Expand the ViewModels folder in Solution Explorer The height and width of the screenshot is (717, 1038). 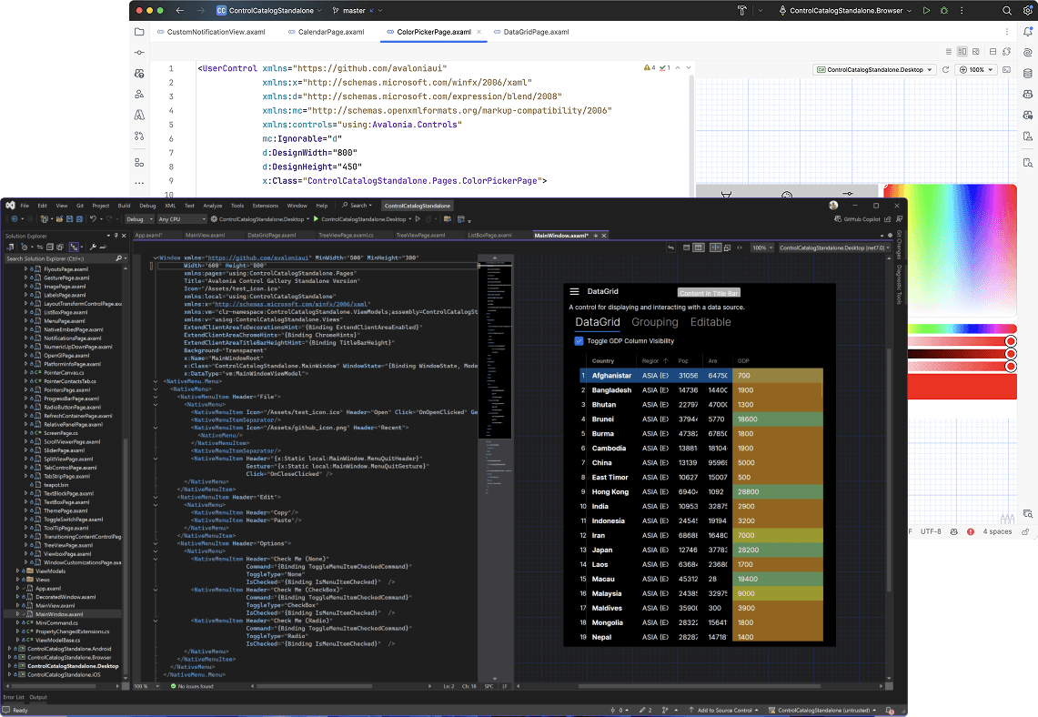(x=17, y=571)
